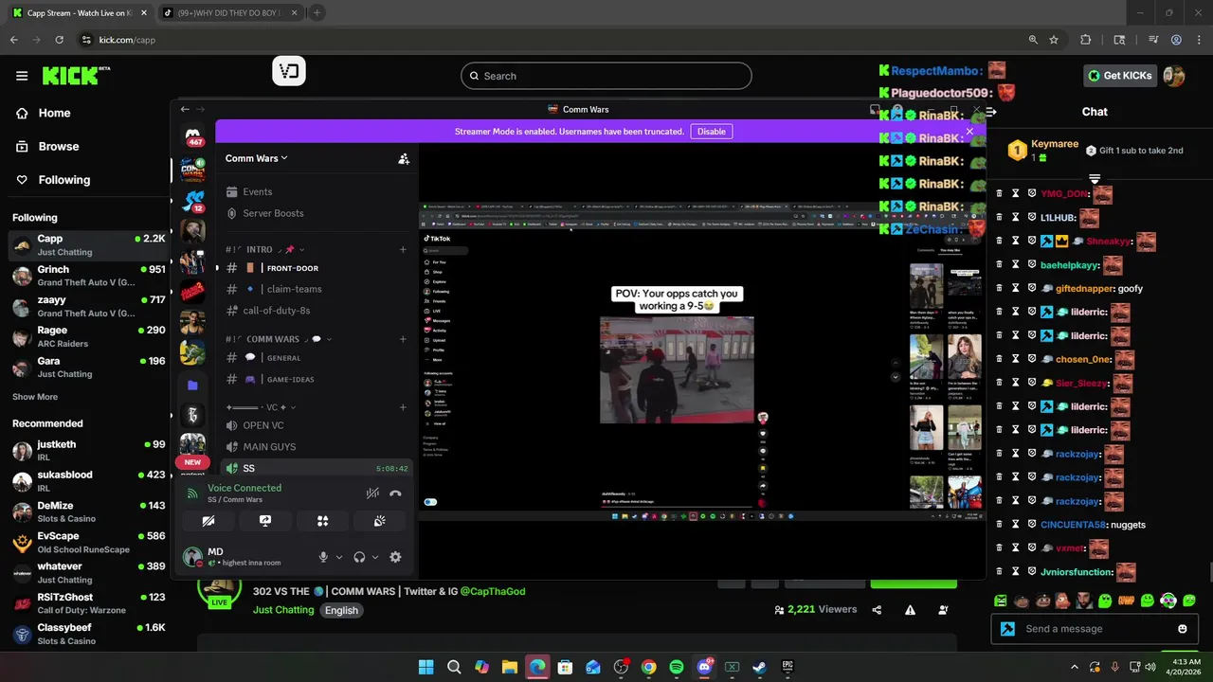Open Discord soundboard button
This screenshot has height=682, width=1213.
click(379, 521)
